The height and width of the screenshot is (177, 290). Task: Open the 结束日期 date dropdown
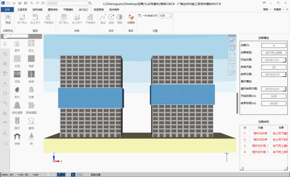point(284,74)
